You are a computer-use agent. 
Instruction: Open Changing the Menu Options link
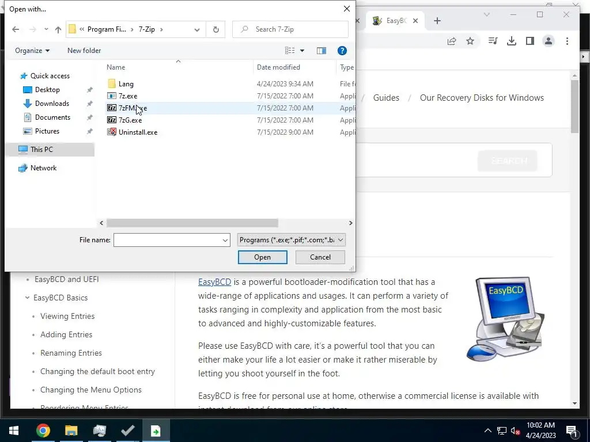coord(90,390)
